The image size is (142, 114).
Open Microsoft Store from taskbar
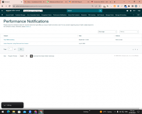click(19, 112)
